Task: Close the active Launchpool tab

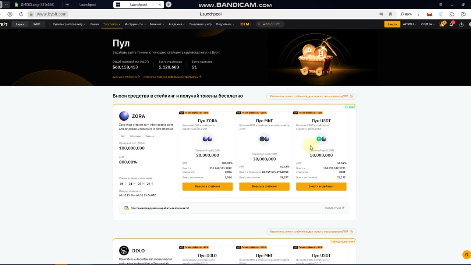Action: 160,4
